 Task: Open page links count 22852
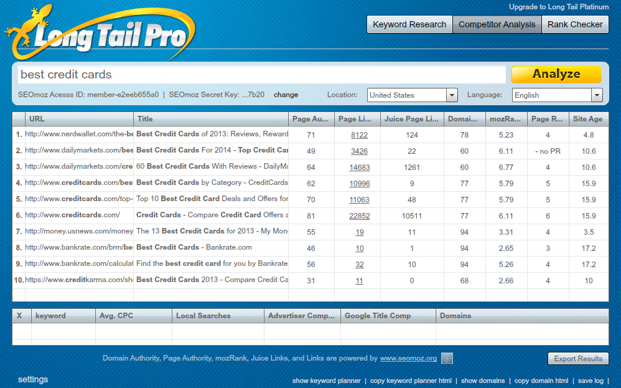click(359, 216)
